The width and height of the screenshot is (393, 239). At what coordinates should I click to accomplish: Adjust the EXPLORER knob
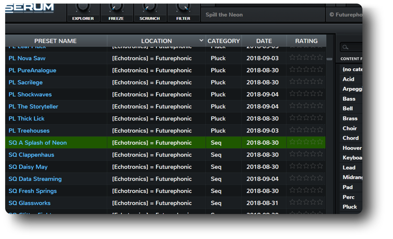(x=83, y=7)
